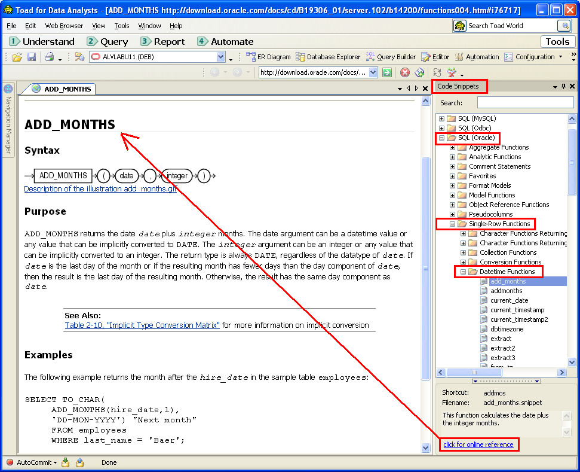Open the Query Builder
This screenshot has width=580, height=472.
coord(391,57)
